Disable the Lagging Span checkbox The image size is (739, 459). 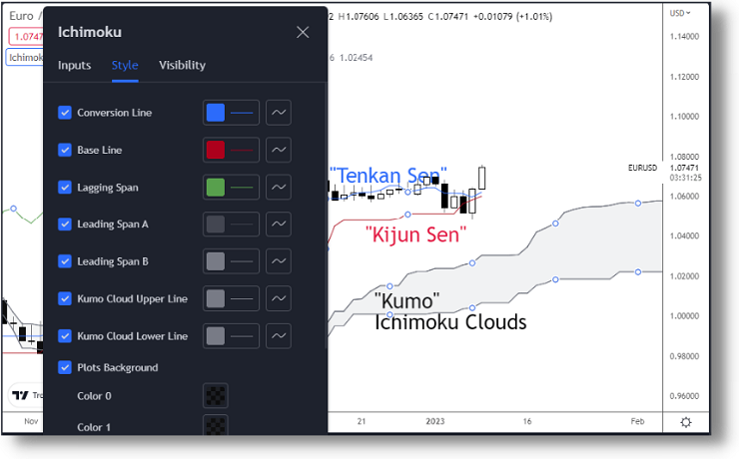tap(65, 187)
